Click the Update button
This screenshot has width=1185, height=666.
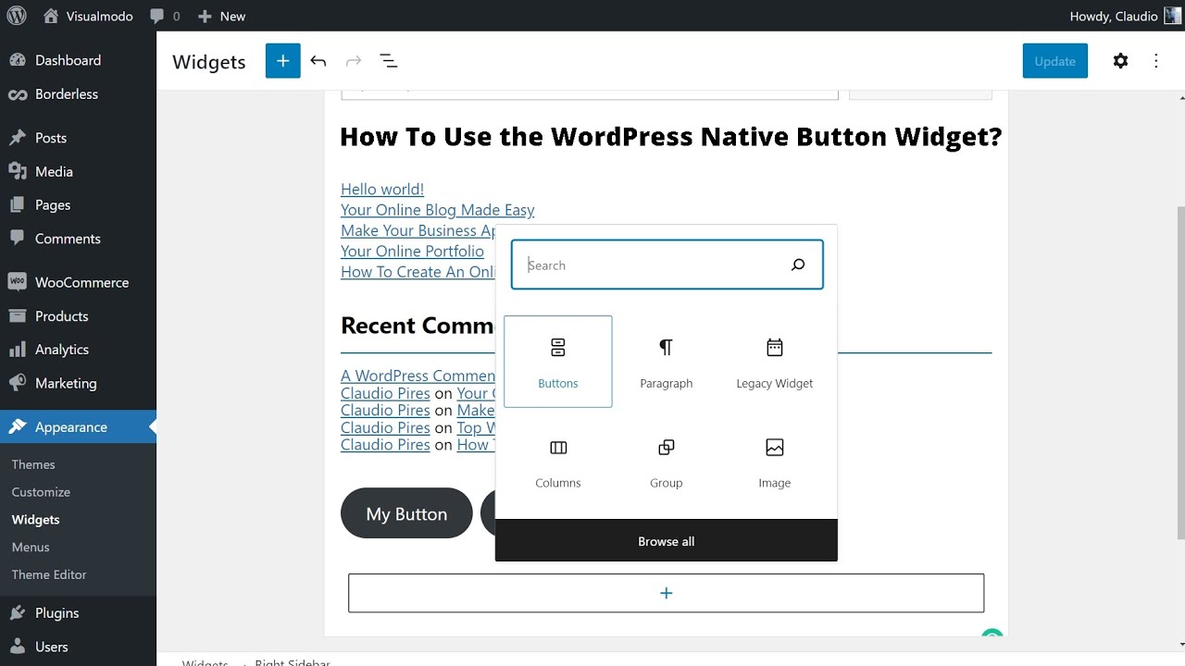(1055, 61)
